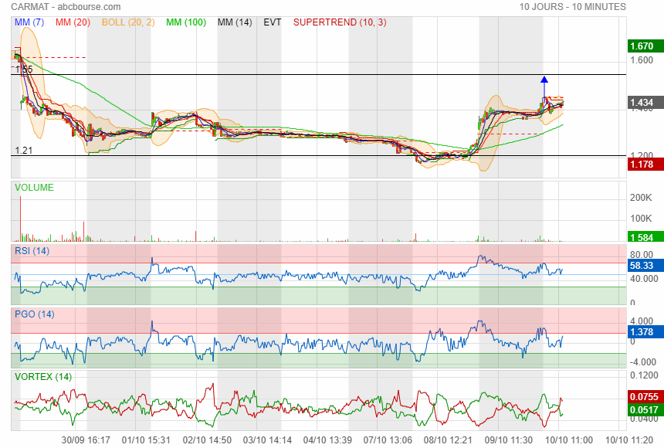Click the red 1.178 low price tag
The width and height of the screenshot is (664, 448).
[641, 165]
